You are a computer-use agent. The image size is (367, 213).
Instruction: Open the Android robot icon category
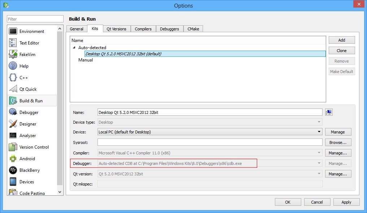pyautogui.click(x=13, y=159)
